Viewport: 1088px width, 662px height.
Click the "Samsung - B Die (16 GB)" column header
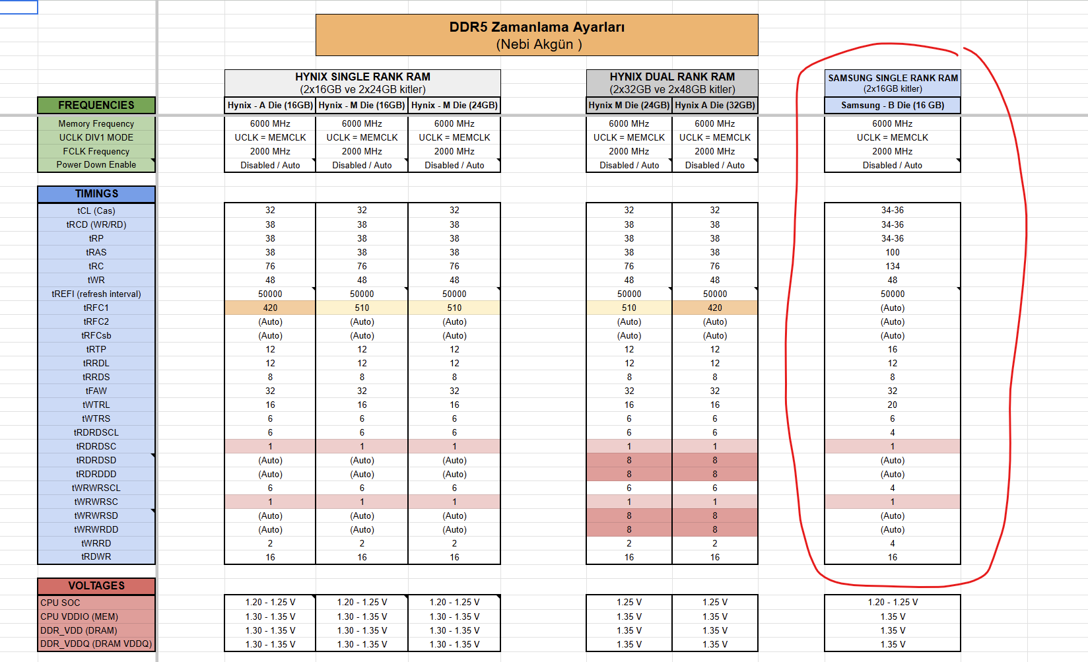[x=893, y=105]
